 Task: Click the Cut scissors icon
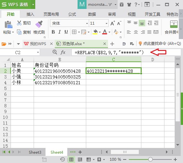19,23
